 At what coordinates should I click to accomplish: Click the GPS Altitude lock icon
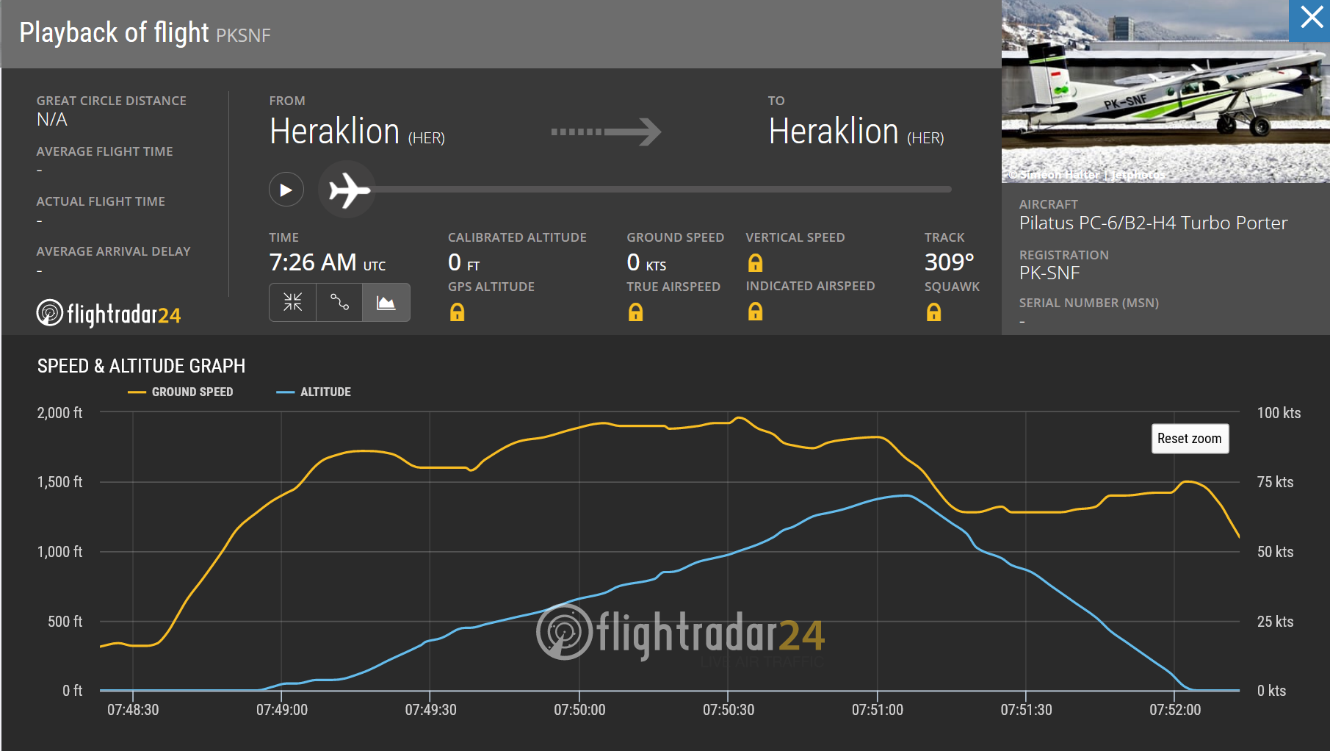pyautogui.click(x=457, y=312)
